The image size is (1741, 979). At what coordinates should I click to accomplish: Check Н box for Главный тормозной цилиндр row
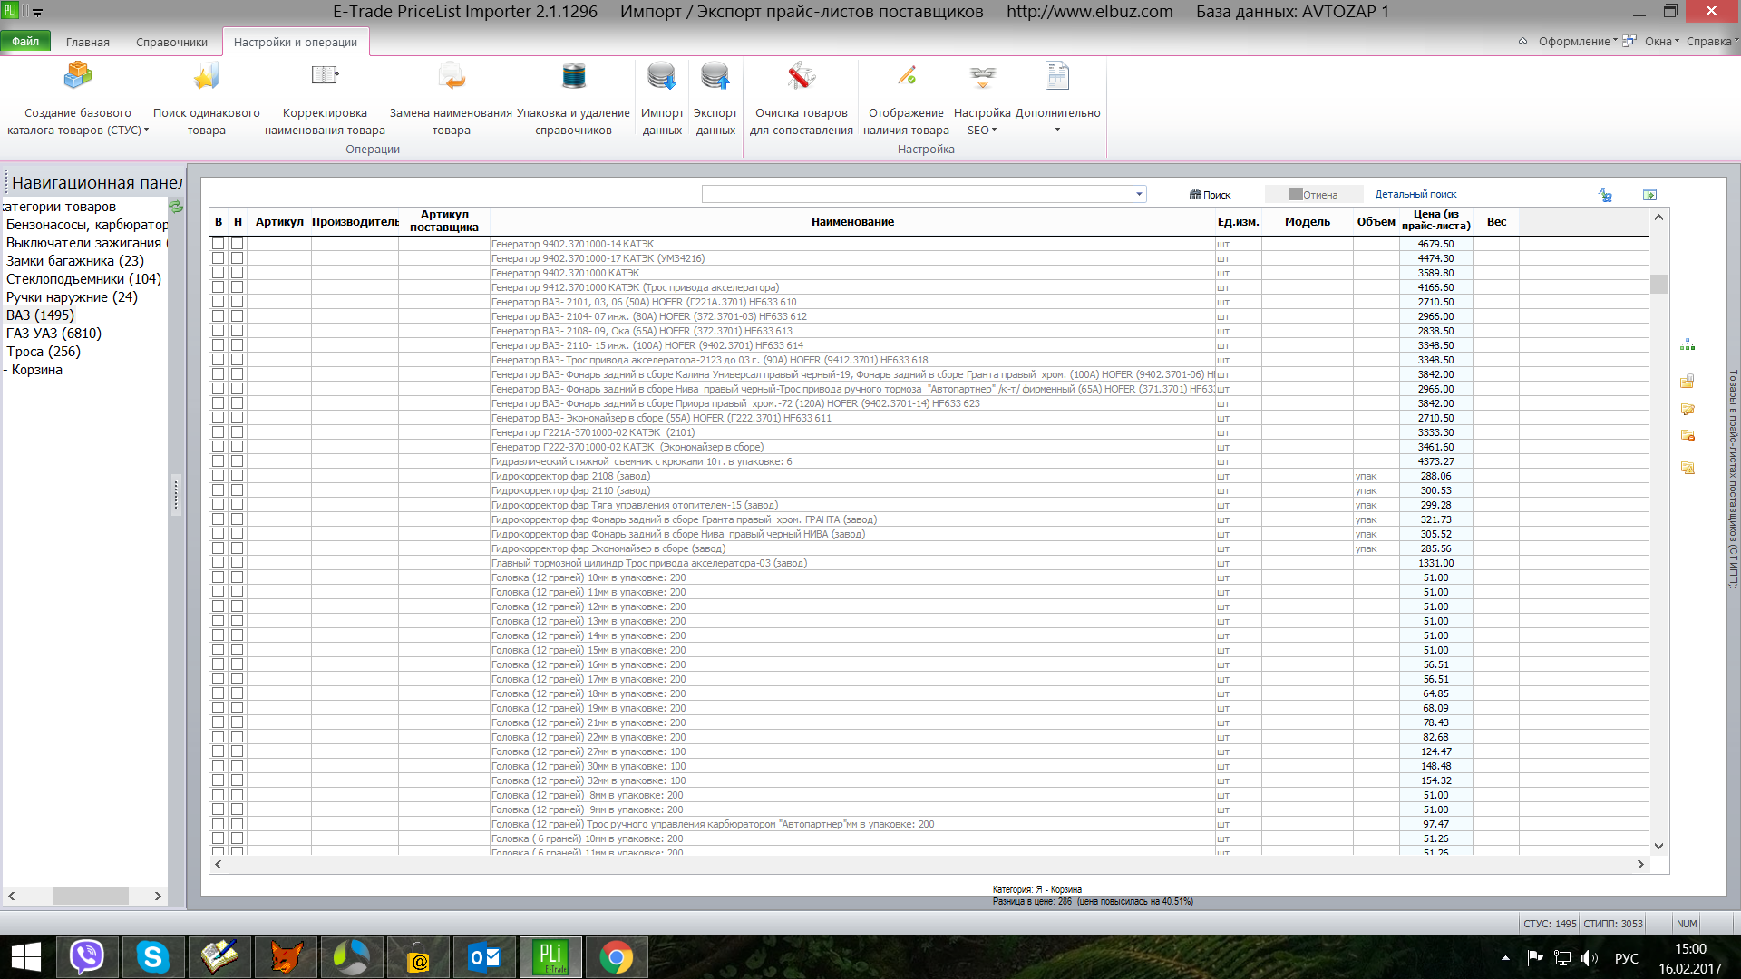[237, 563]
